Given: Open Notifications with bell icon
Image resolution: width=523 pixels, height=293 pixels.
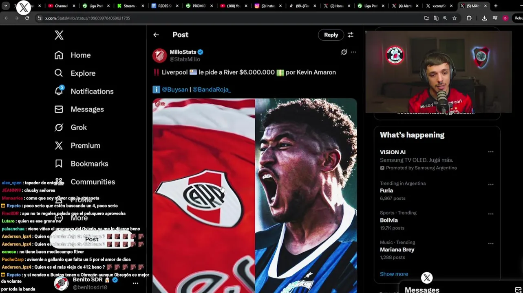Looking at the screenshot, I should point(84,91).
